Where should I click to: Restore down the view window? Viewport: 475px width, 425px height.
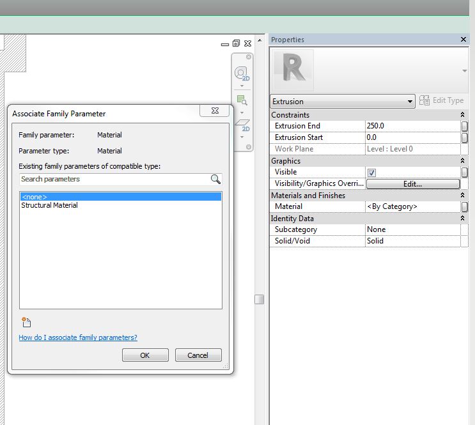pyautogui.click(x=236, y=43)
